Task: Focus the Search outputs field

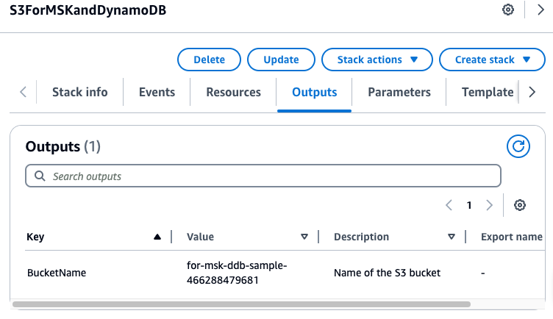Action: tap(263, 176)
